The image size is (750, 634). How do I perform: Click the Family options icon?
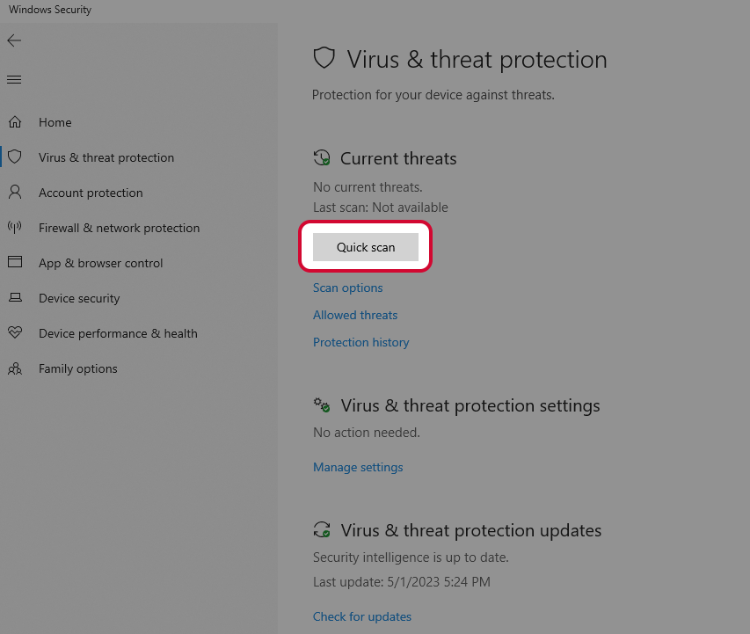[15, 368]
